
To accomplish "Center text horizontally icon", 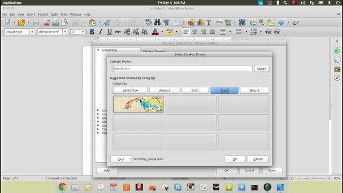I will (x=195, y=32).
